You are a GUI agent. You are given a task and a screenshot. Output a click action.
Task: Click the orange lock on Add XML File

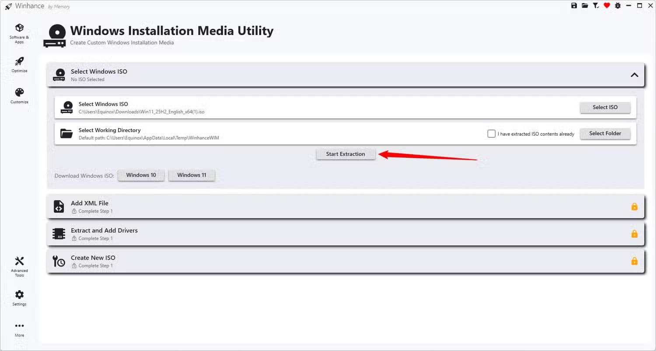pyautogui.click(x=634, y=206)
